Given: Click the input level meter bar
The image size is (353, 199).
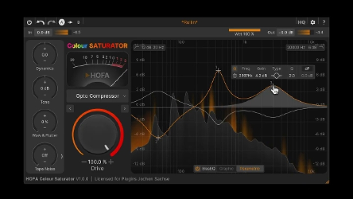Looking at the screenshot, I should pyautogui.click(x=63, y=32).
